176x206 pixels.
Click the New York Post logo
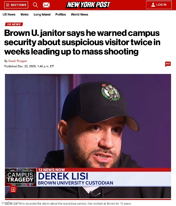(x=88, y=5)
